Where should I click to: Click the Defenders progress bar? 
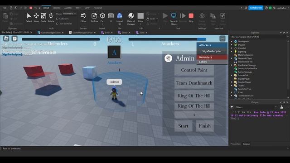coord(61,39)
